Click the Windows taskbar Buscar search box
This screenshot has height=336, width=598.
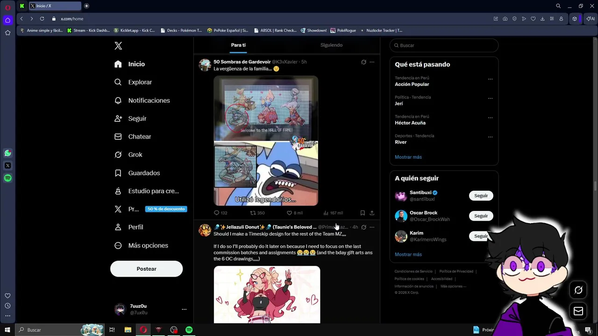point(60,330)
